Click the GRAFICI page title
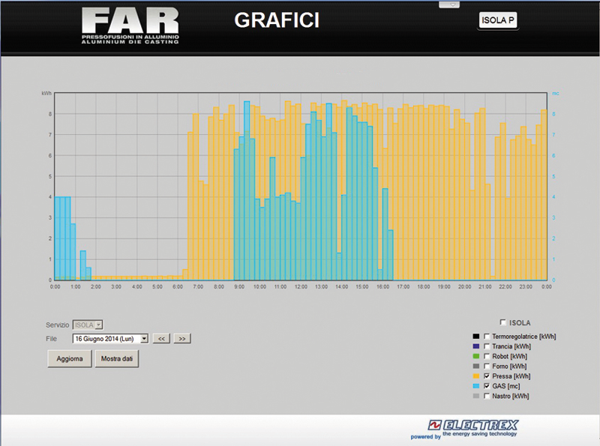The height and width of the screenshot is (446, 600). (x=277, y=21)
